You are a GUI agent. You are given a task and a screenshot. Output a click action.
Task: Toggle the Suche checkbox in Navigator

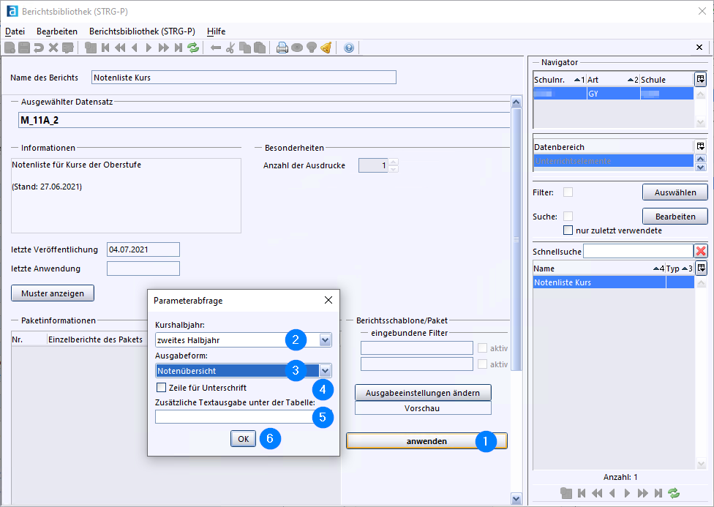(568, 216)
